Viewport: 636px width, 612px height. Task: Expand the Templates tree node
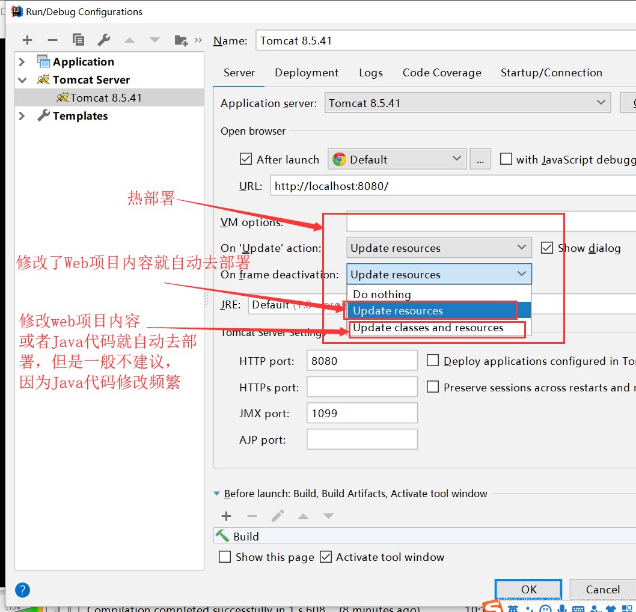(22, 116)
